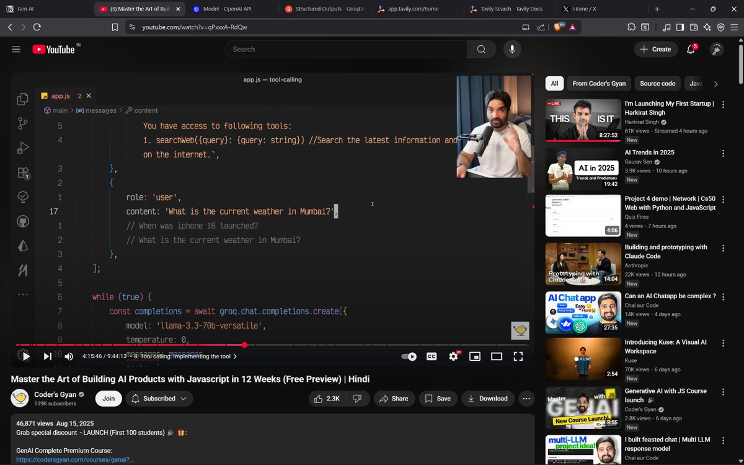744x465 pixels.
Task: Open the Brave Wallet icon
Action: tap(694, 27)
